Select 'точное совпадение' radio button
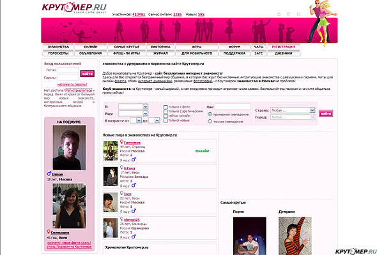 [210, 121]
